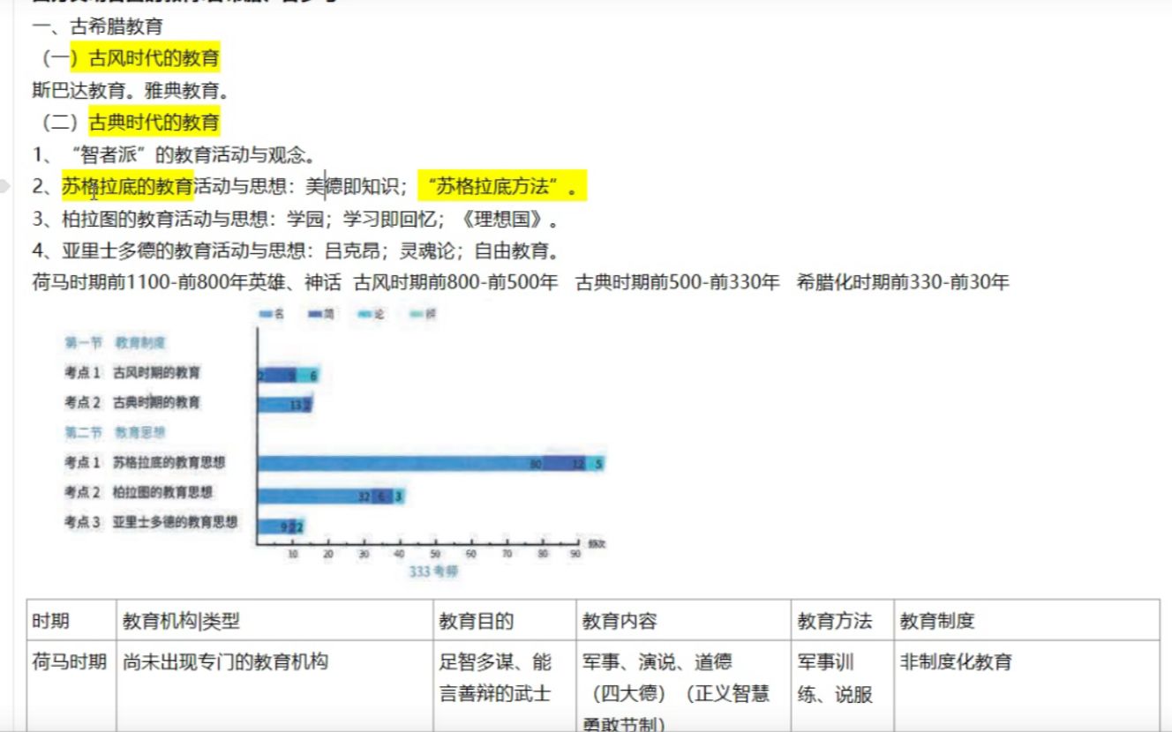Click the text 斯巴达教育
The width and height of the screenshot is (1172, 732).
point(80,90)
